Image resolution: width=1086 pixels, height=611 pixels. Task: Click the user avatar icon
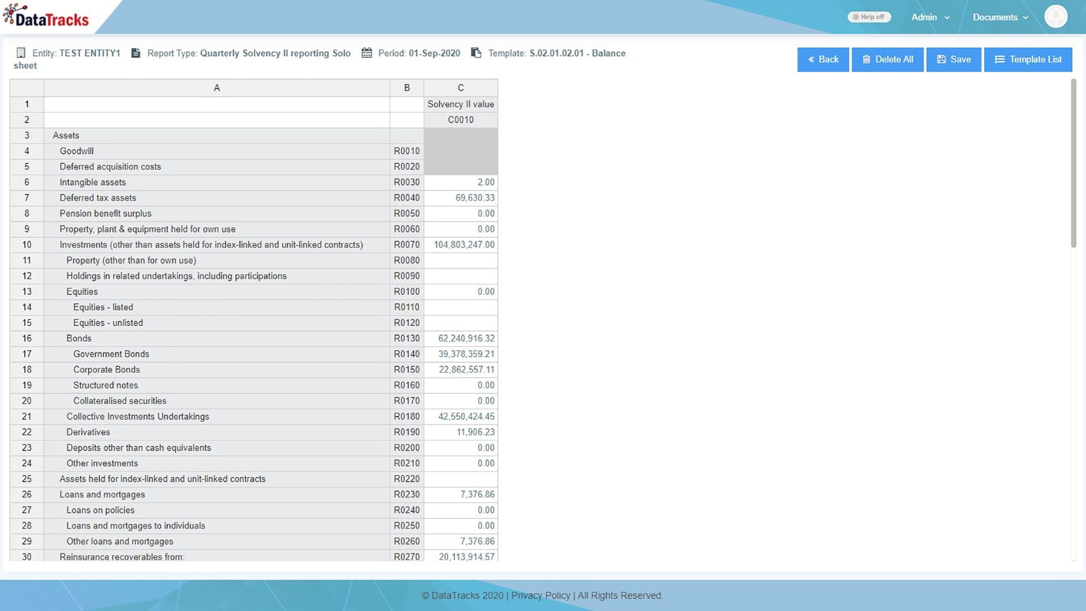1055,16
